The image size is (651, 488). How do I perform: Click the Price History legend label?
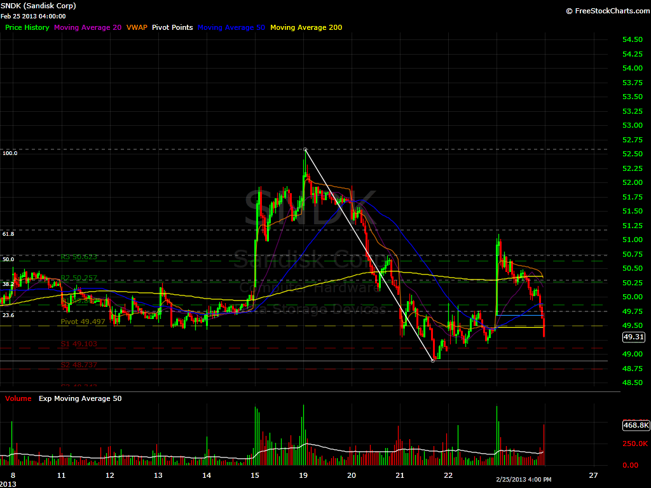point(27,27)
